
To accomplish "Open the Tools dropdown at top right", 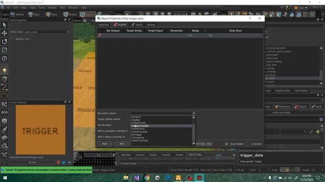I will coord(301,8).
